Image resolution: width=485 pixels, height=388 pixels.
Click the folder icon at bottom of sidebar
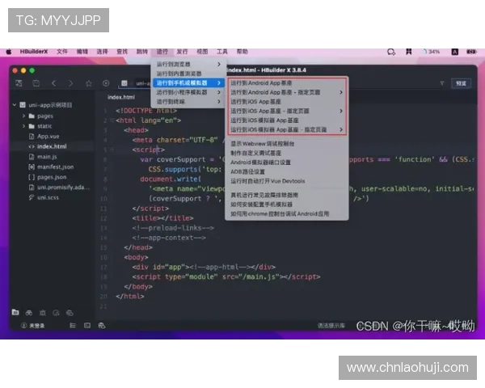point(15,311)
